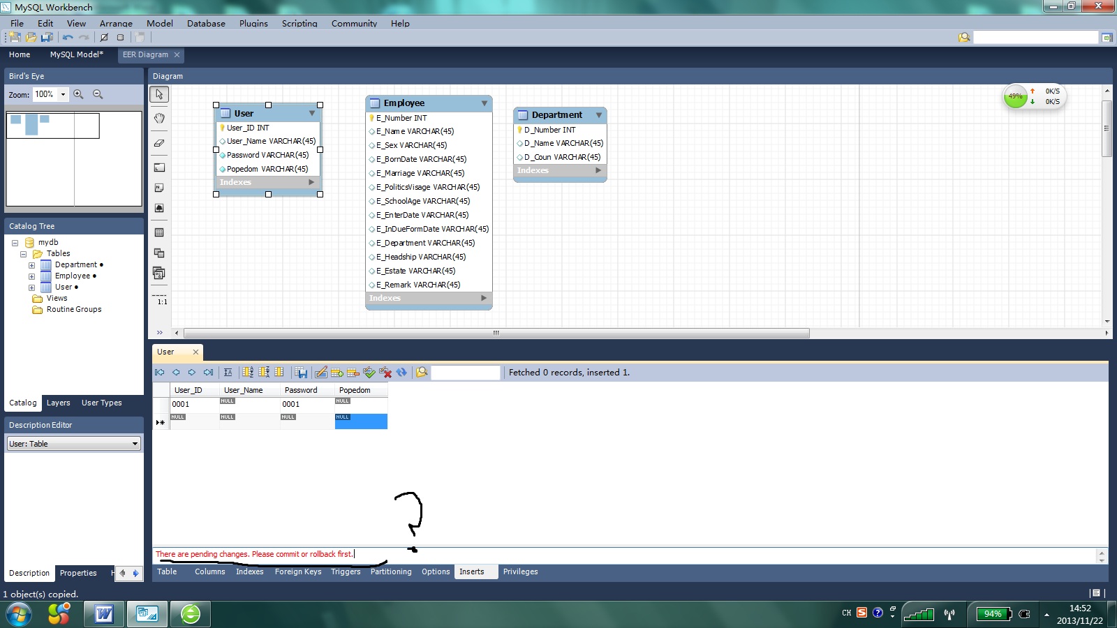Switch to the Foreign Keys tab

pyautogui.click(x=298, y=571)
